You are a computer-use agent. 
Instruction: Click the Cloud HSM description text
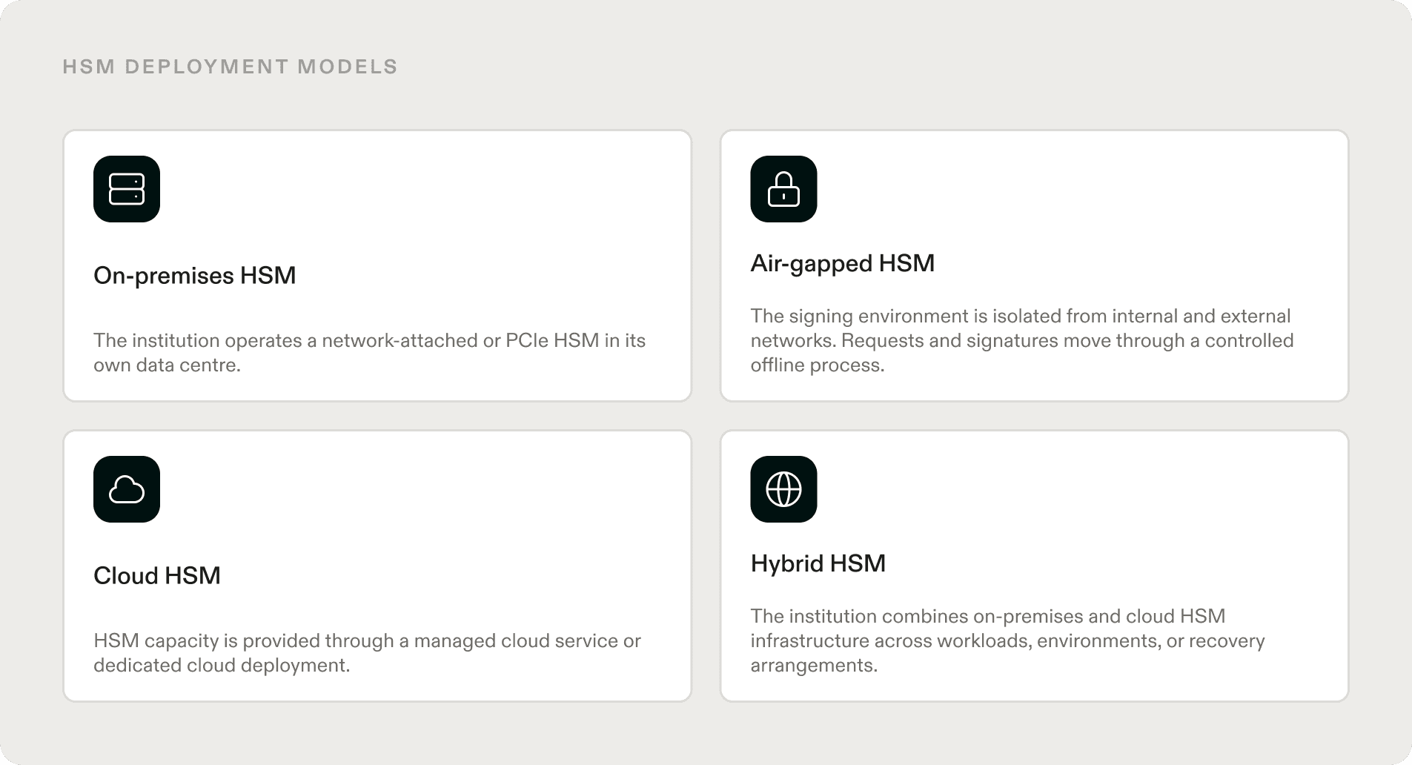click(367, 653)
